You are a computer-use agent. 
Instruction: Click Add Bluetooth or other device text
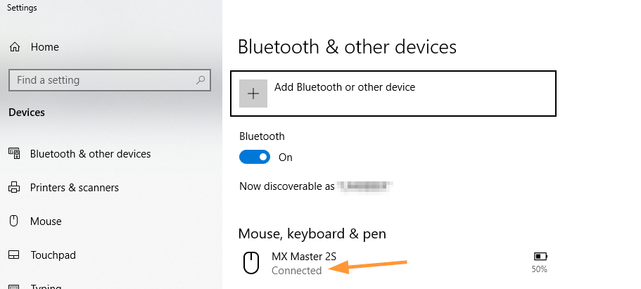(x=345, y=88)
